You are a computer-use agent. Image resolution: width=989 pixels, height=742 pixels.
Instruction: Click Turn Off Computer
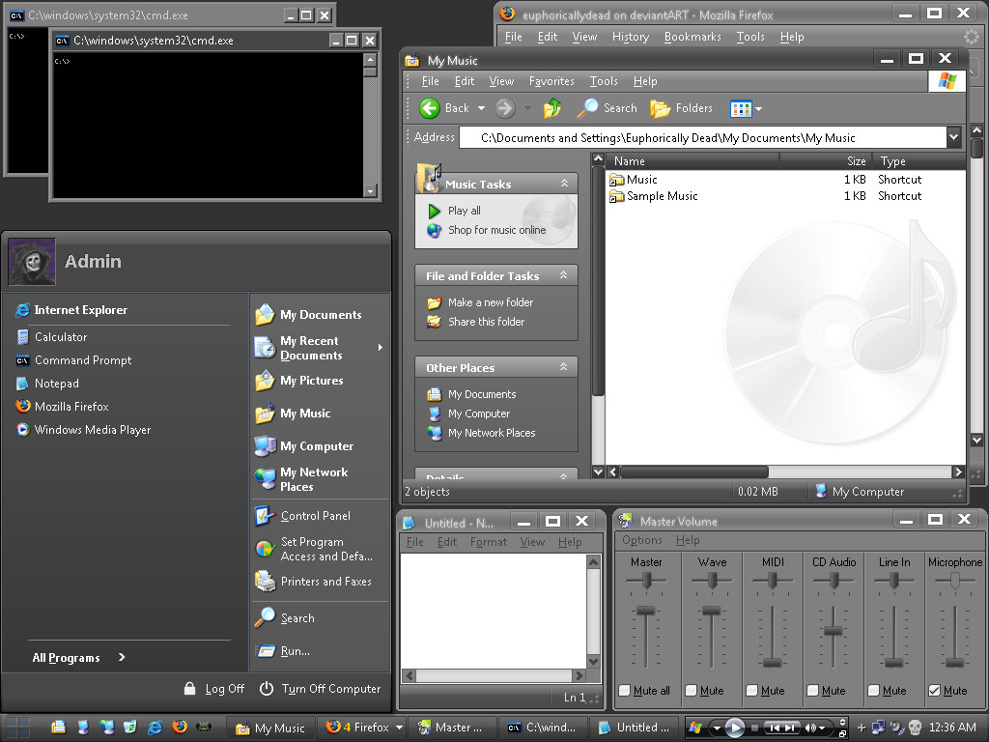[320, 689]
